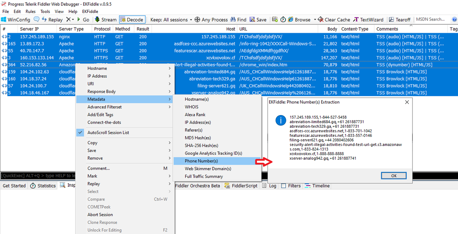The height and width of the screenshot is (234, 458).
Task: Click the Tearoff toolbar button
Action: 400,19
